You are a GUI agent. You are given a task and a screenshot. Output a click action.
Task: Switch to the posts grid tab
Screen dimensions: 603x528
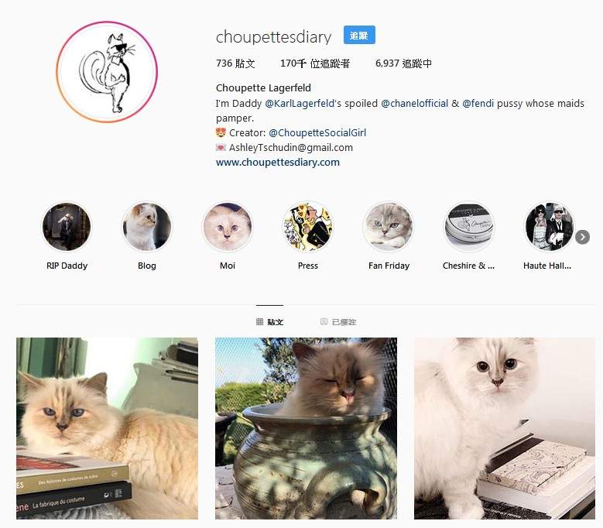269,322
